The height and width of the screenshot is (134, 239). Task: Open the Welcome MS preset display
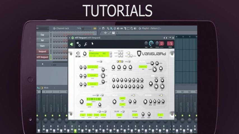click(x=99, y=54)
